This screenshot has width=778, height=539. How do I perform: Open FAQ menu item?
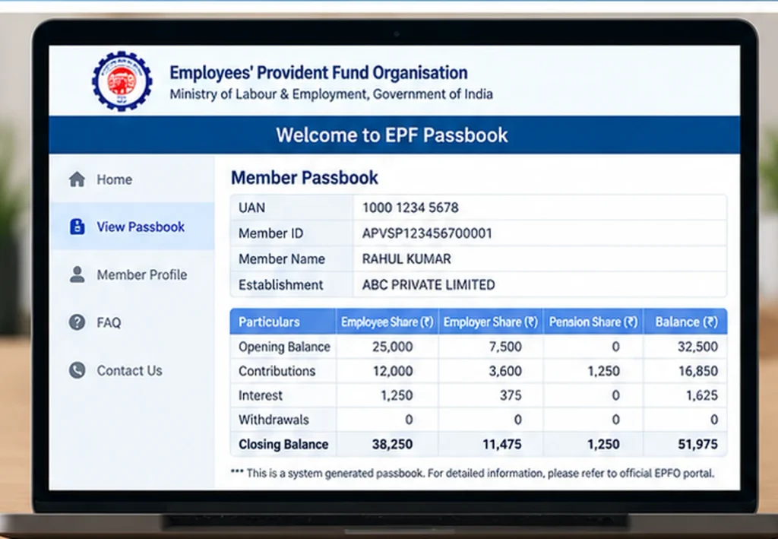[132, 322]
